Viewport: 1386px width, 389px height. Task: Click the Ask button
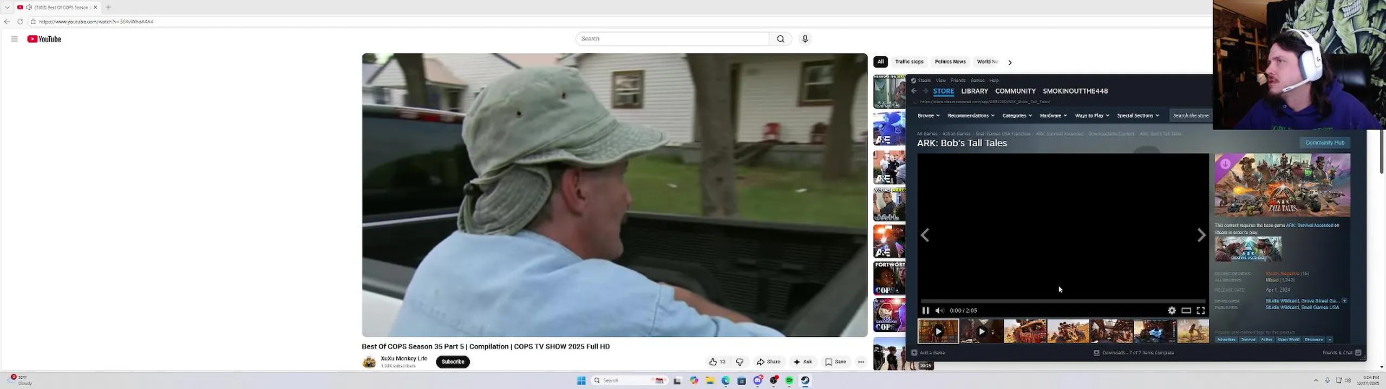[803, 362]
